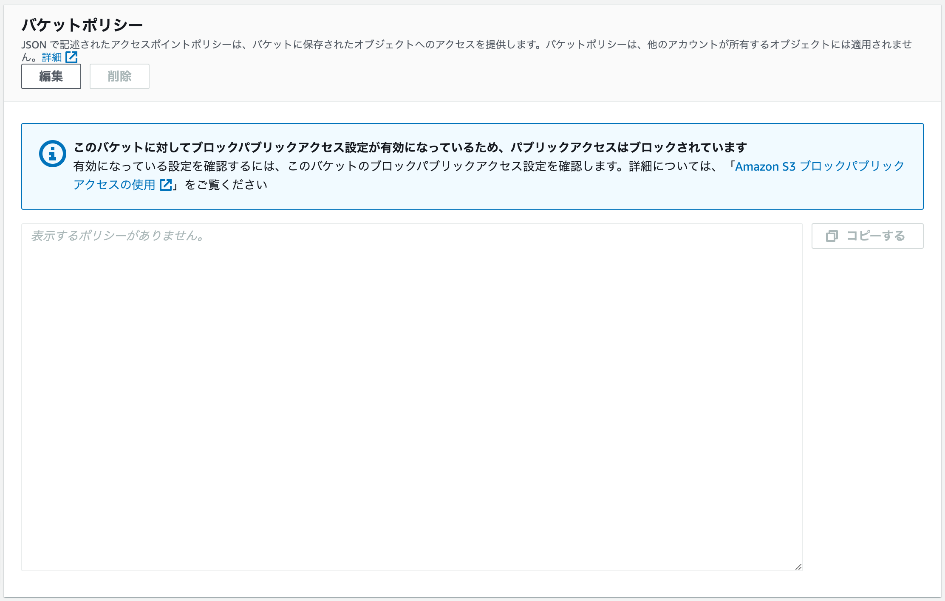Click the open-in-new-tab icon near the documentation link
The height and width of the screenshot is (601, 945).
click(165, 185)
